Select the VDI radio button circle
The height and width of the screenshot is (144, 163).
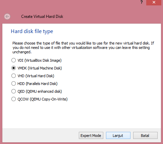pyautogui.click(x=13, y=60)
